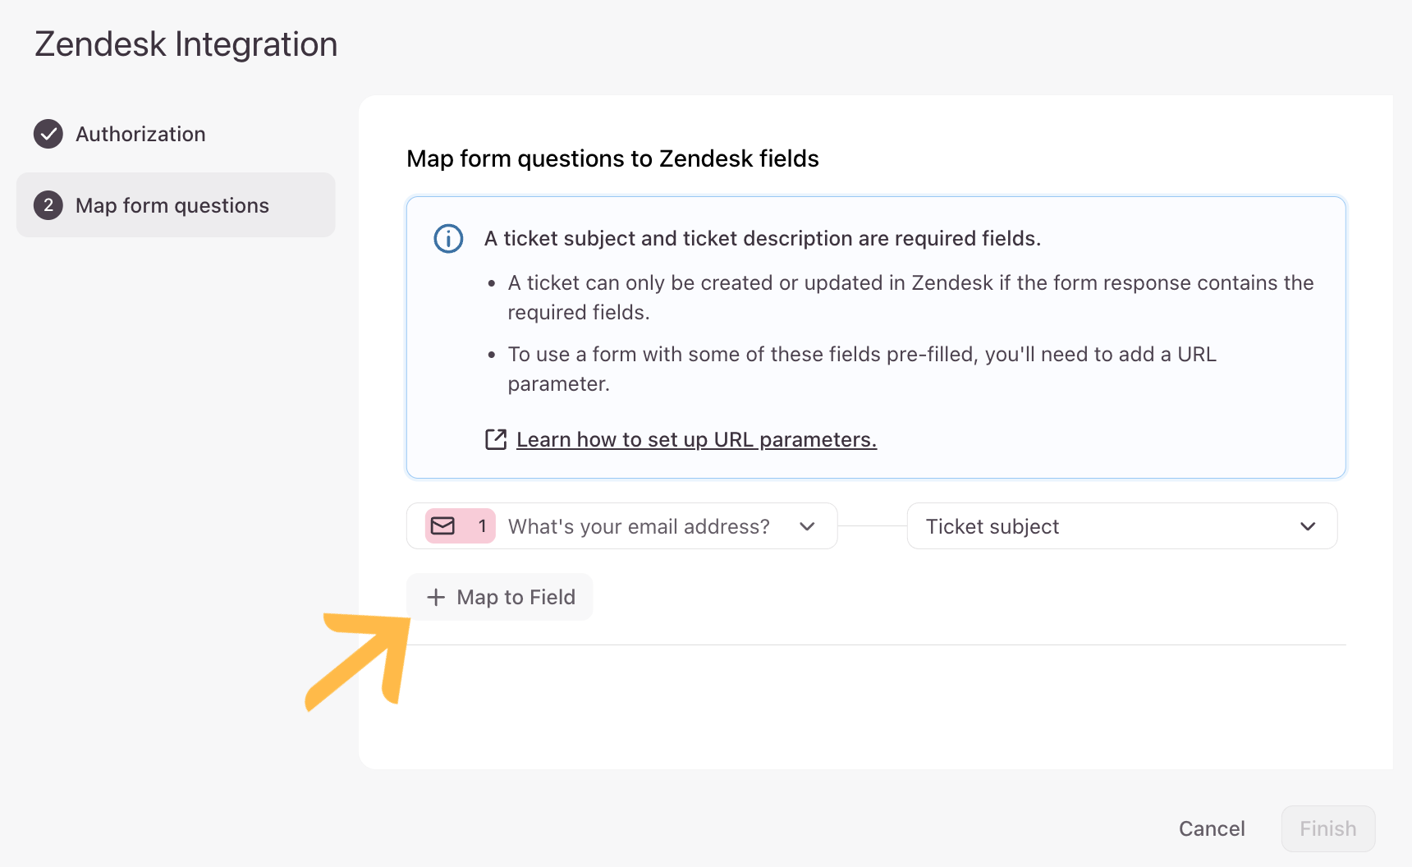Expand the Ticket subject dropdown chevron
Viewport: 1412px width, 867px height.
pos(1308,526)
